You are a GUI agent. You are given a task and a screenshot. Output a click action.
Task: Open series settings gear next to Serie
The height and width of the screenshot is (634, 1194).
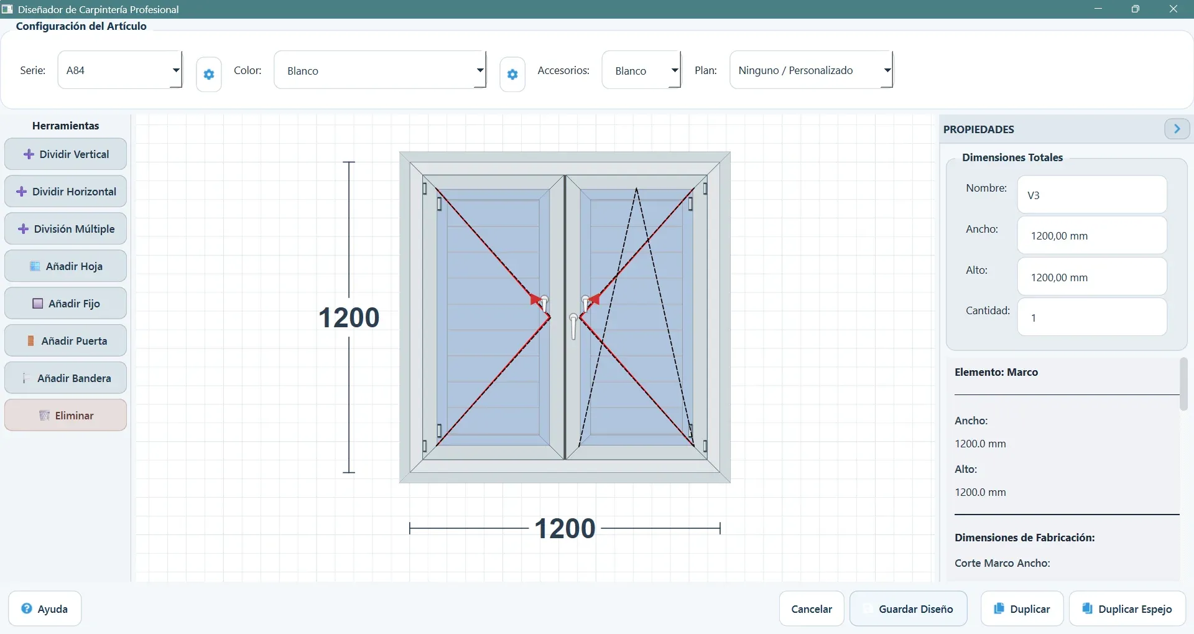pos(209,75)
